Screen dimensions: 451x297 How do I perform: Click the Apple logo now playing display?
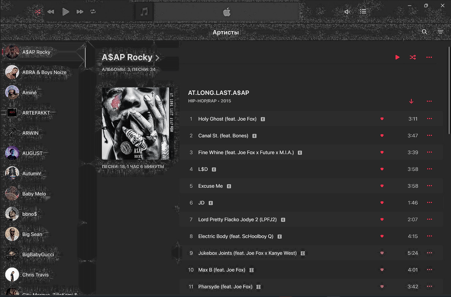point(227,12)
